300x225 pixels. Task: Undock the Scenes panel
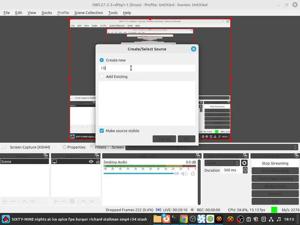[46, 156]
